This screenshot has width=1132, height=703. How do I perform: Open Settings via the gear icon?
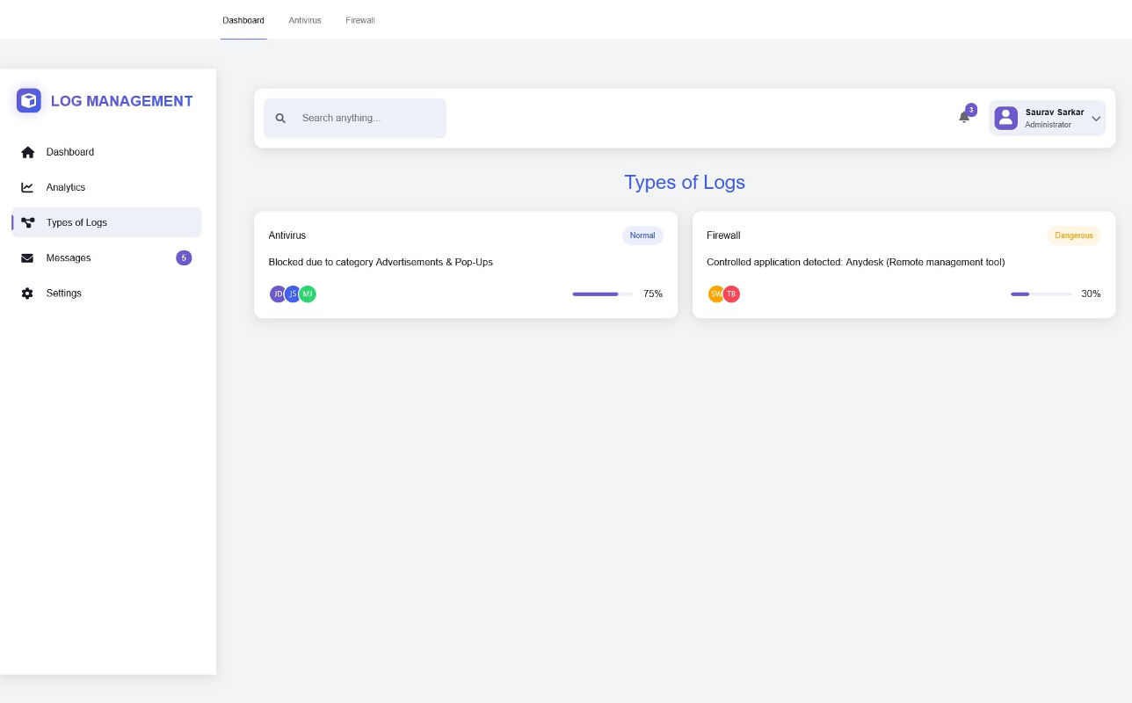27,294
